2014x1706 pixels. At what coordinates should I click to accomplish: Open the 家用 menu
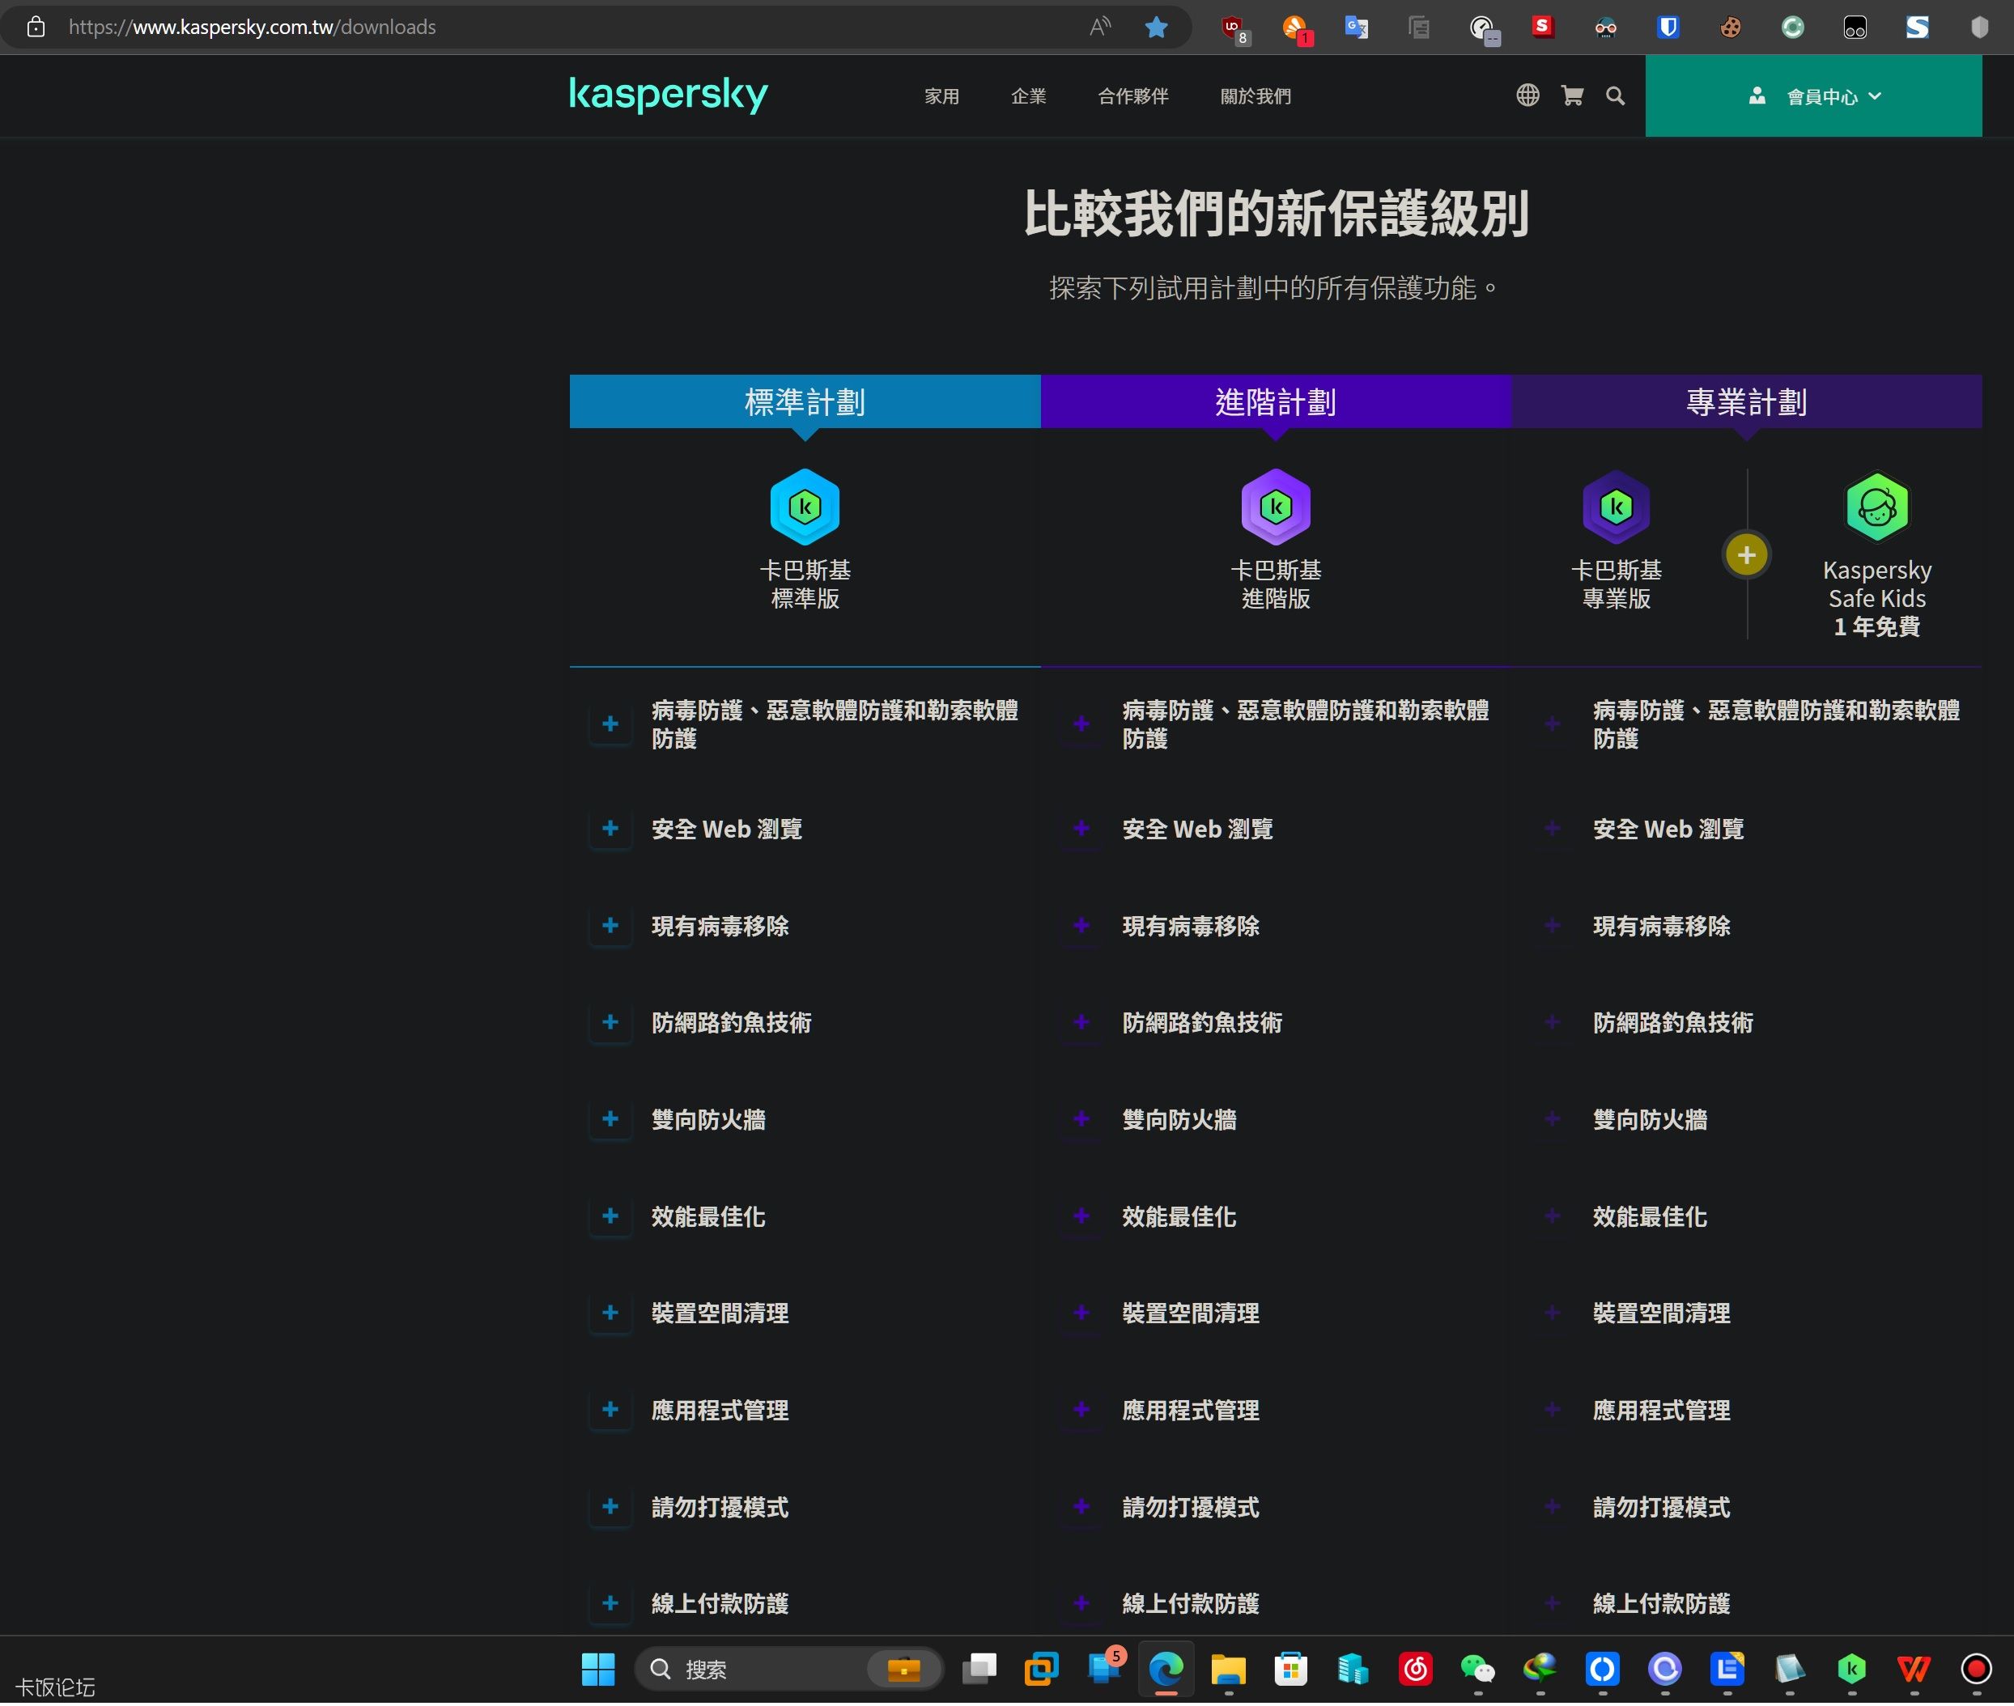pos(941,95)
